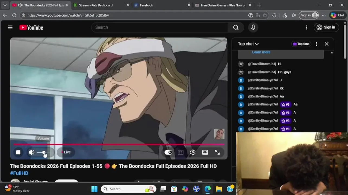The height and width of the screenshot is (195, 348).
Task: Sign in to YouTube
Action: click(x=326, y=27)
